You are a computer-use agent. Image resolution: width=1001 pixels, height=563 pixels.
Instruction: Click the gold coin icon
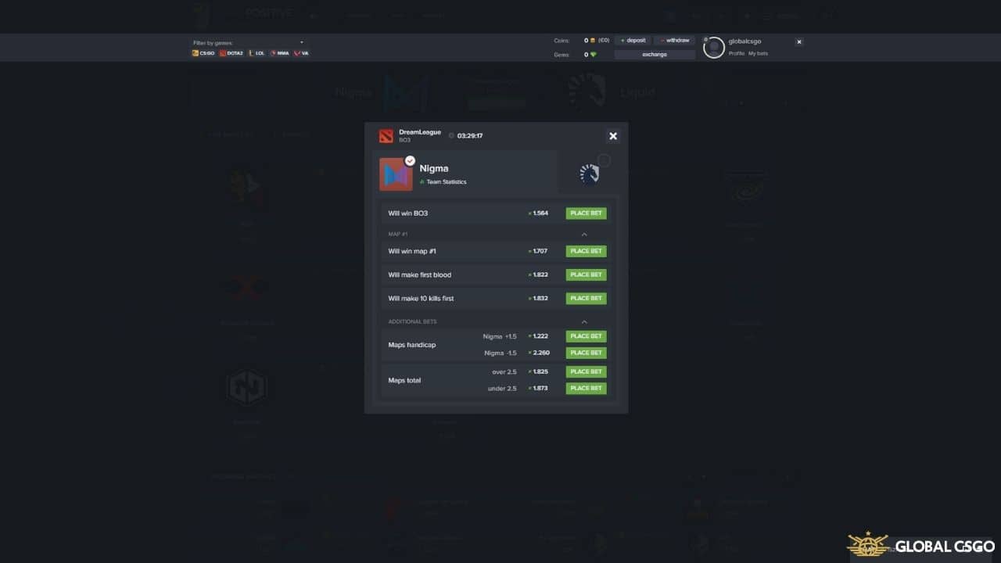593,41
